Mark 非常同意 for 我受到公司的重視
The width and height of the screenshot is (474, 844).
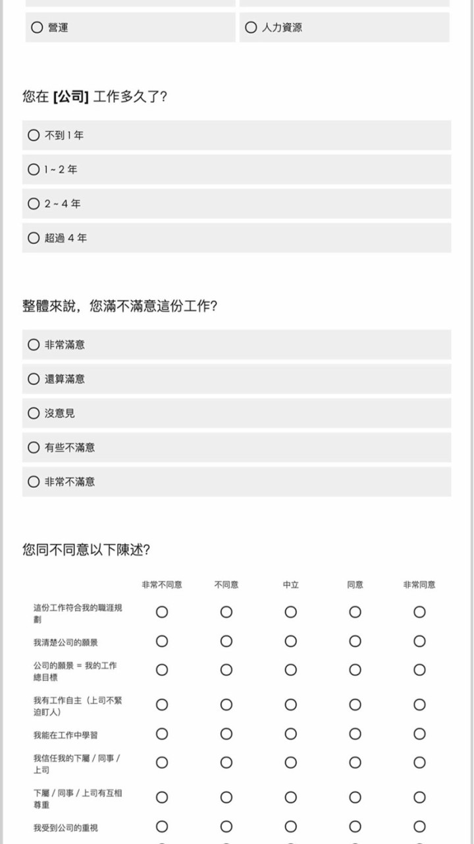coord(419,827)
